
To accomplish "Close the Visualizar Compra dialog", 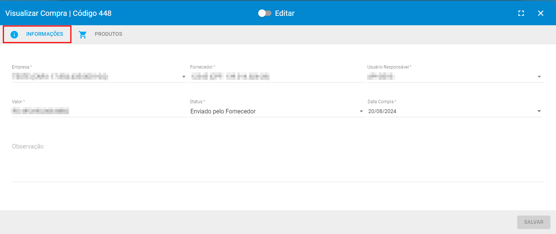I will click(541, 13).
